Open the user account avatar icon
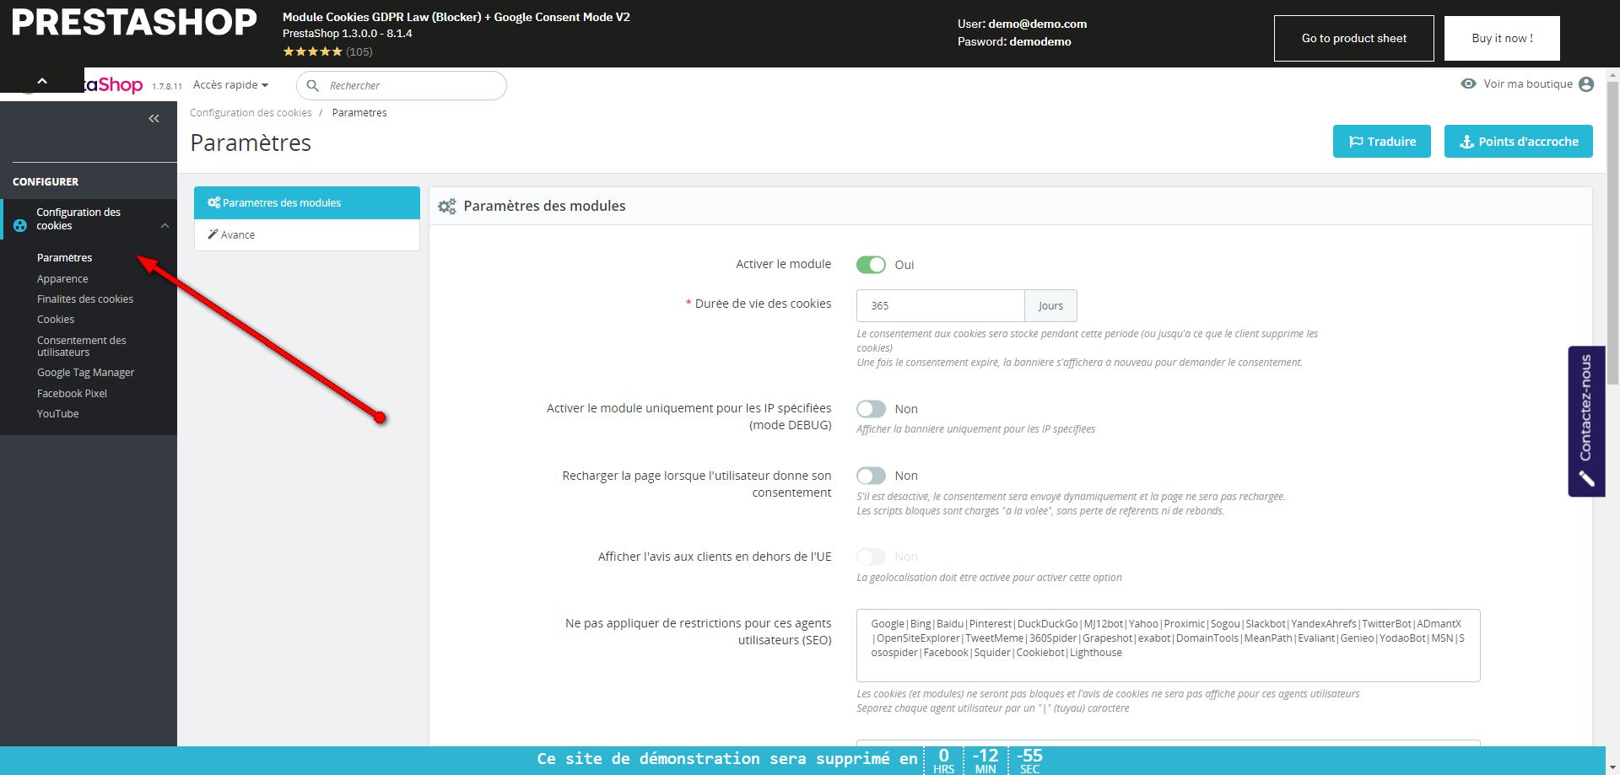Screen dimensions: 1620x775 1585,84
